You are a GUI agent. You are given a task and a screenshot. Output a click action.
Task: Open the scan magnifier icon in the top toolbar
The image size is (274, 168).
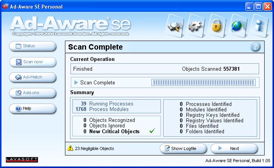coord(174,26)
